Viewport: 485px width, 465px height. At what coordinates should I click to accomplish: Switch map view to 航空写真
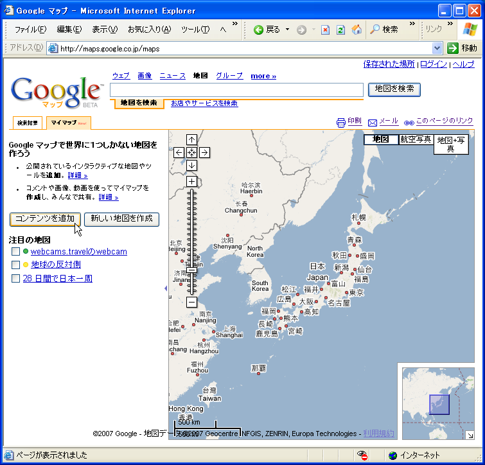coord(416,139)
